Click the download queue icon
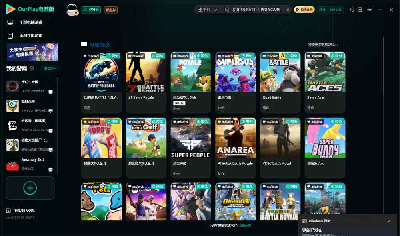 (x=8, y=210)
